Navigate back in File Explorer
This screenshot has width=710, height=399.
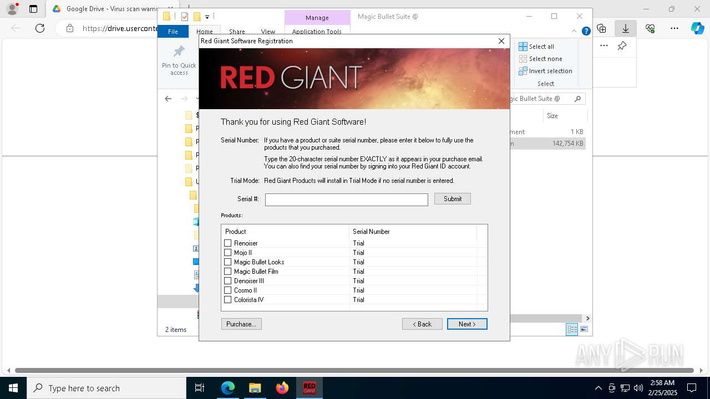(168, 99)
